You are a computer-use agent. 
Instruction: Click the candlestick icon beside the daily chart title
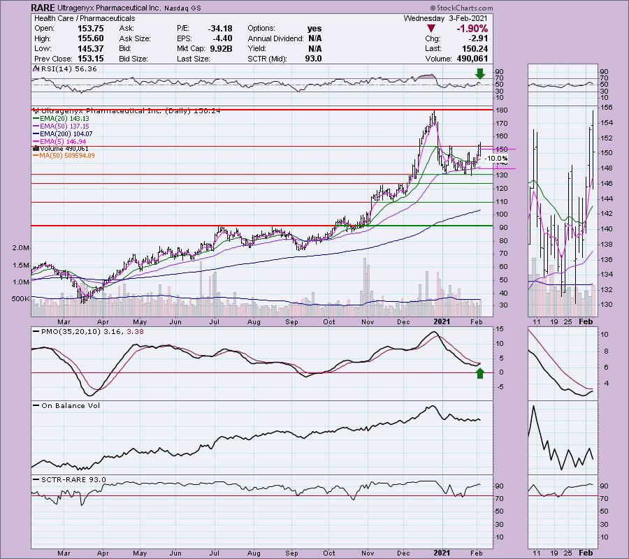pos(36,110)
